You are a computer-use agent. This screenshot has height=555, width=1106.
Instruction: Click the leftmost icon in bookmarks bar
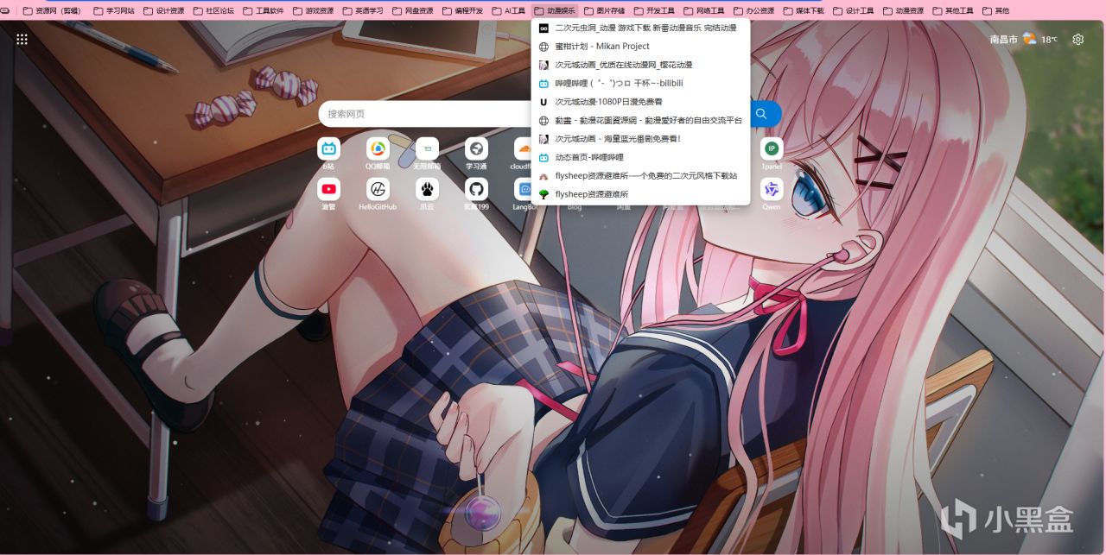7,11
